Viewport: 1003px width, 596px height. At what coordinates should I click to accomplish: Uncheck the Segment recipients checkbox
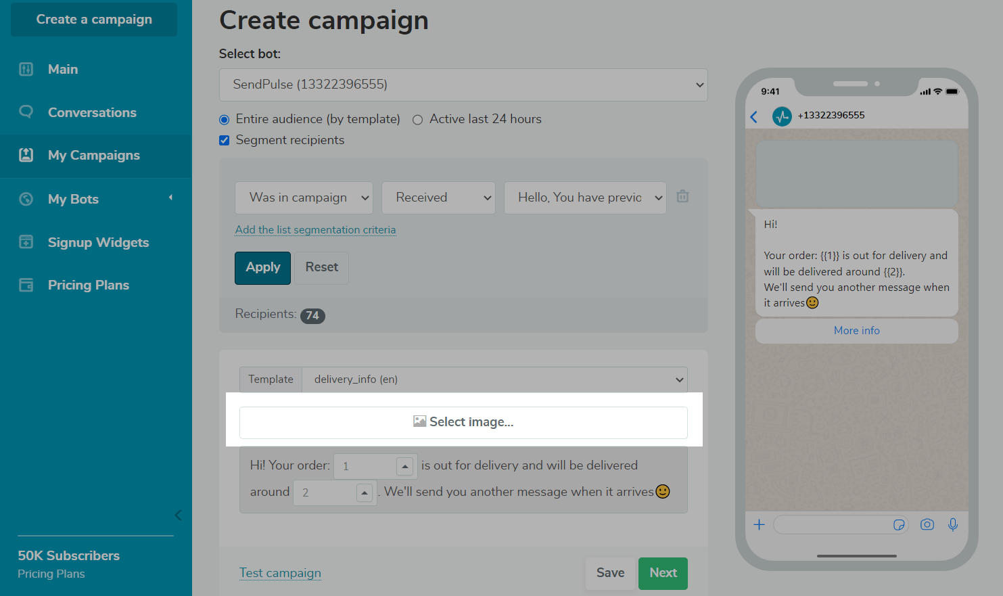[225, 141]
